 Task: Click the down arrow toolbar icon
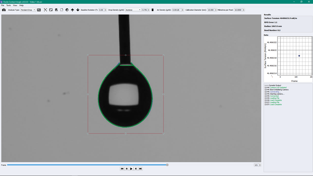pos(78,10)
